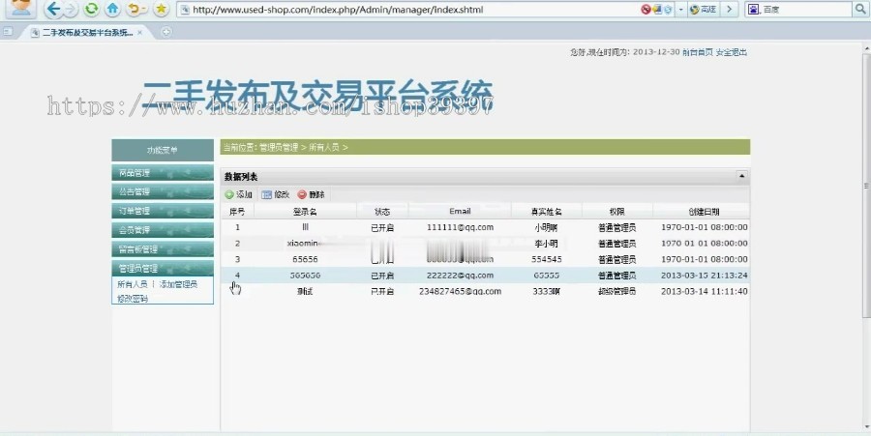Open a new tab with plus button
This screenshot has width=871, height=436.
[165, 32]
